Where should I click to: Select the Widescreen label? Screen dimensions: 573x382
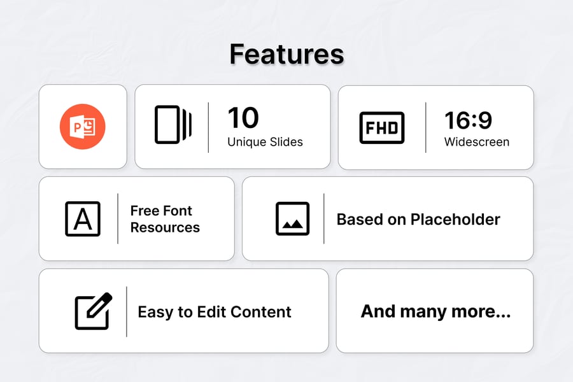coord(477,141)
